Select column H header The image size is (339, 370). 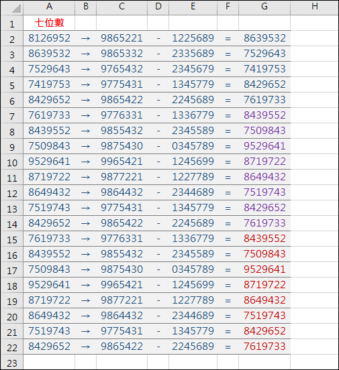(314, 7)
